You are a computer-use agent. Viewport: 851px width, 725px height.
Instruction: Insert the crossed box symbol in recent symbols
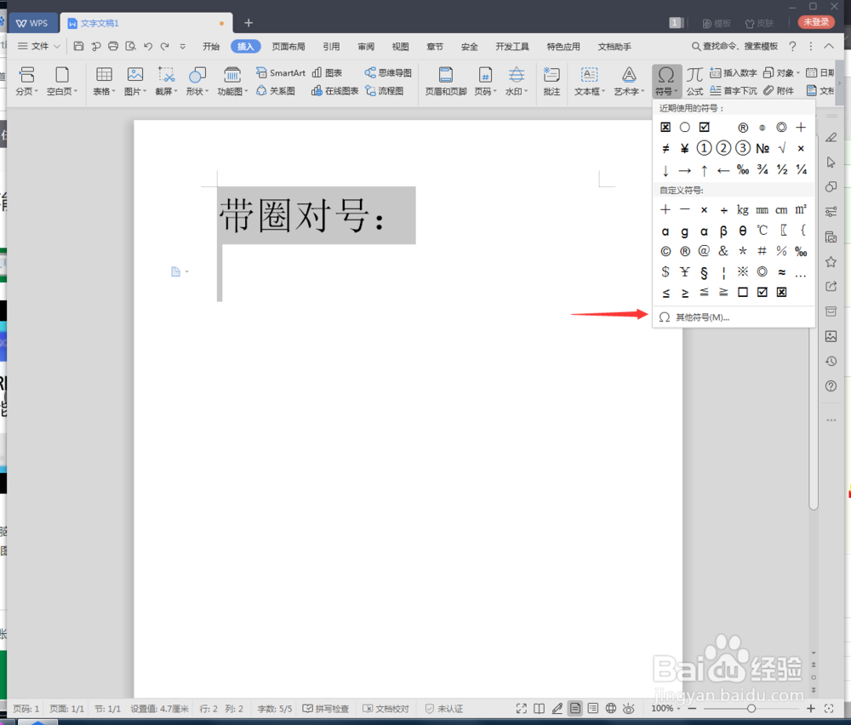[x=665, y=127]
